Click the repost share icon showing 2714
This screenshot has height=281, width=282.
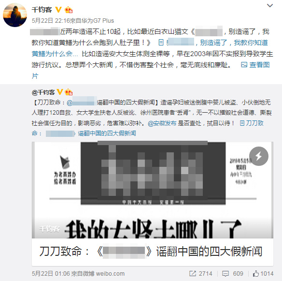pos(193,273)
